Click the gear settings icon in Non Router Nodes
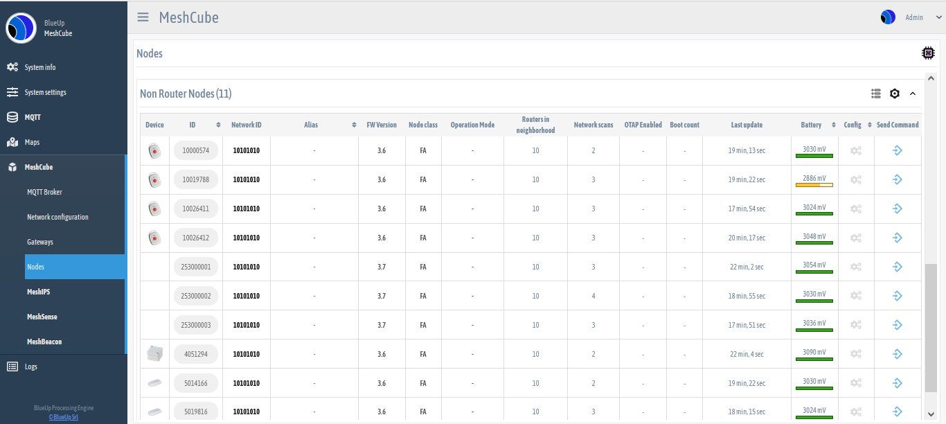This screenshot has height=424, width=946. coord(895,94)
